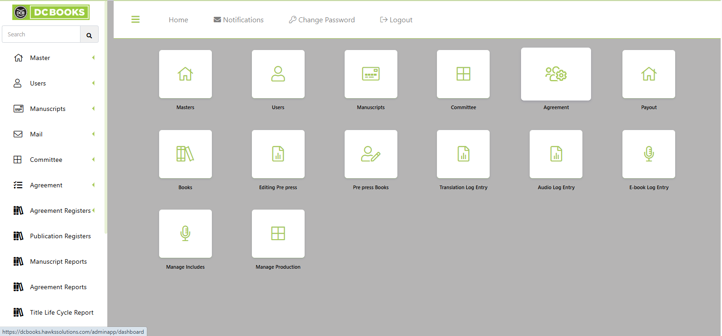Viewport: 722px width, 336px height.
Task: Open the Books tile icon
Action: (185, 154)
